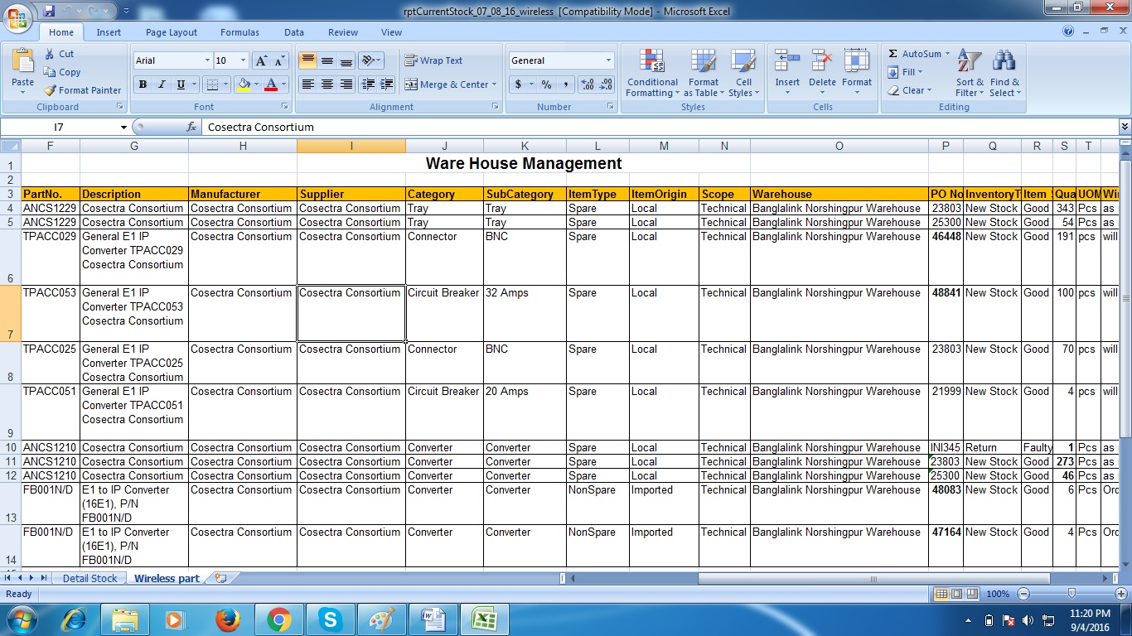The height and width of the screenshot is (636, 1132).
Task: Open the Name Box dropdown
Action: pyautogui.click(x=123, y=127)
